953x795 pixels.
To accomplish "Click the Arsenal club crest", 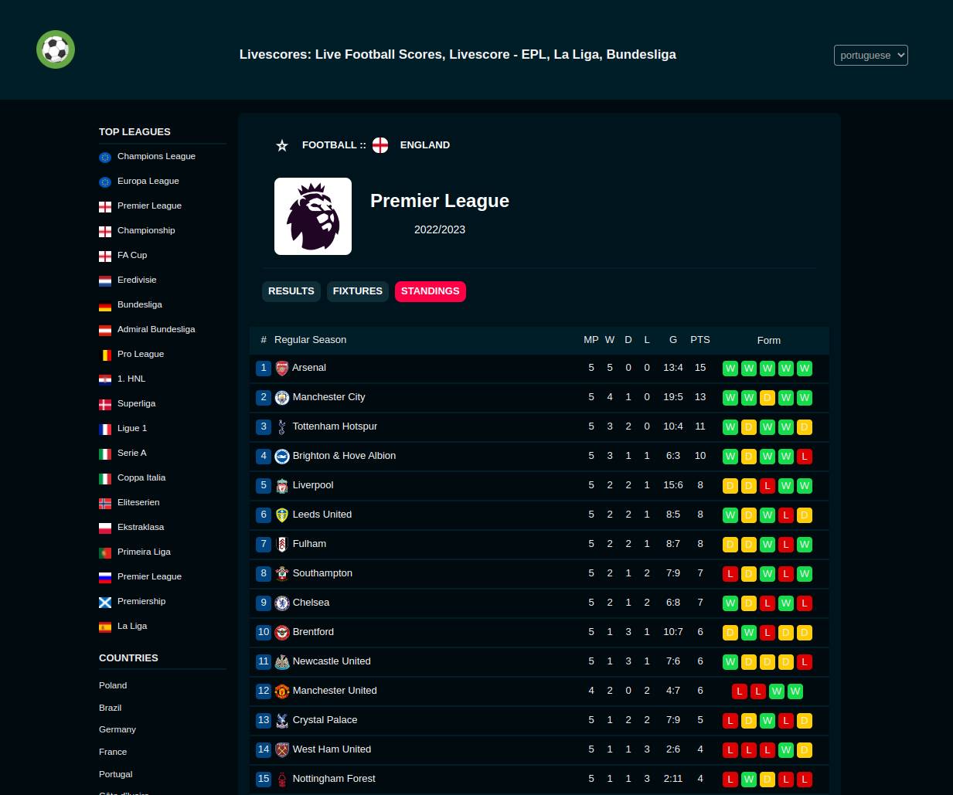I will (x=282, y=368).
